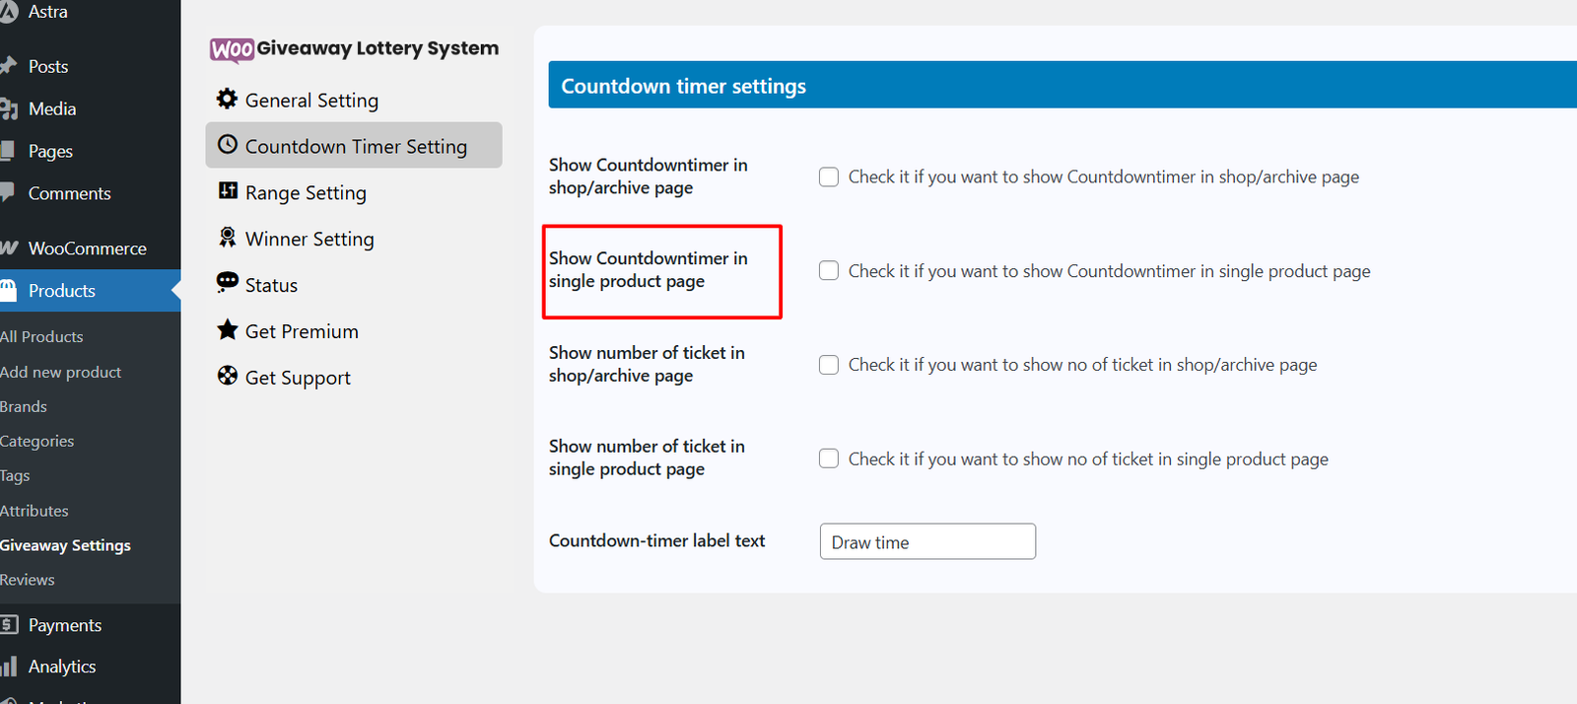Click the Get Premium star icon
Image resolution: width=1577 pixels, height=704 pixels.
pos(228,329)
